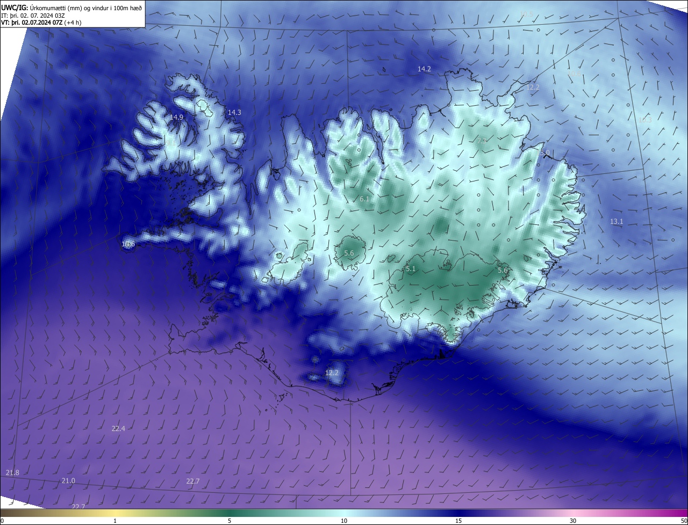Click the 22.4 value label
The width and height of the screenshot is (688, 525).
tap(118, 428)
